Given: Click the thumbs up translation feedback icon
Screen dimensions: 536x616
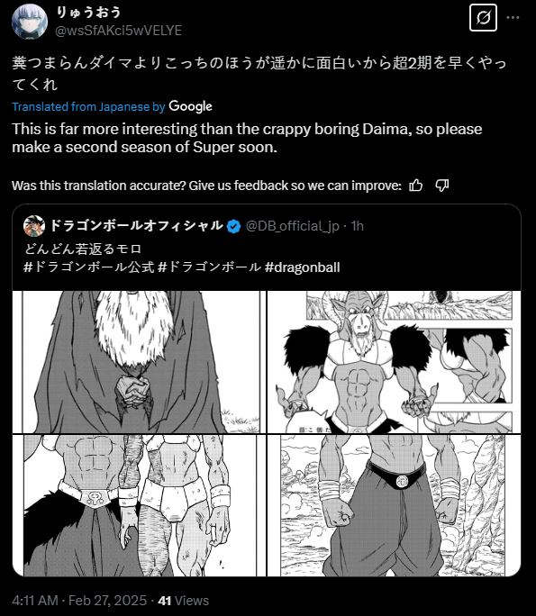Looking at the screenshot, I should point(416,186).
